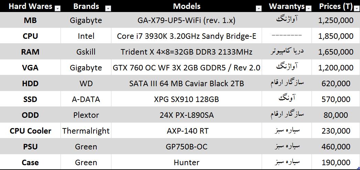Click the Hunter case model cell
This screenshot has height=170, width=360.
[x=187, y=162]
